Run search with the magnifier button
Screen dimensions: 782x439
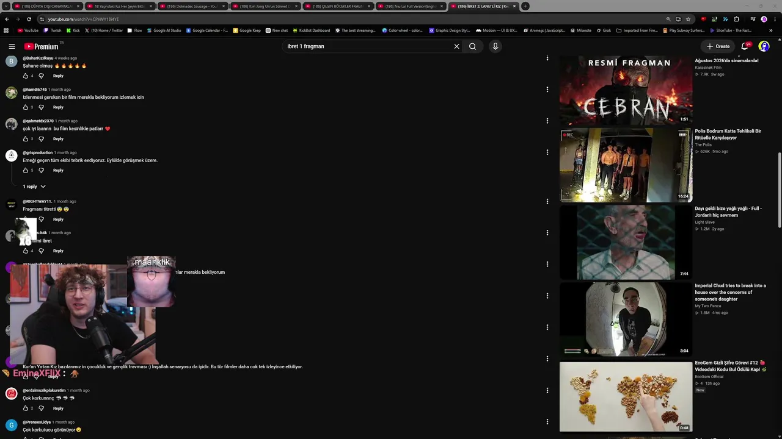tap(472, 46)
